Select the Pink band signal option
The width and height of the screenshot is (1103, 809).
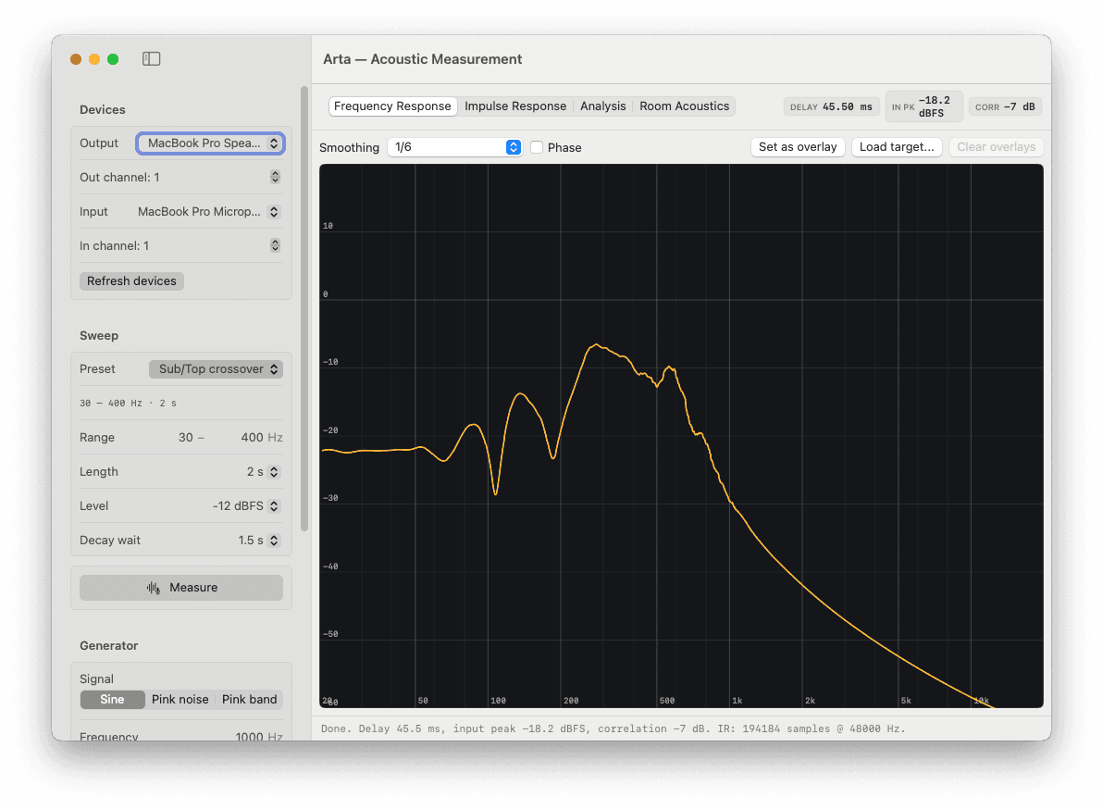click(249, 699)
